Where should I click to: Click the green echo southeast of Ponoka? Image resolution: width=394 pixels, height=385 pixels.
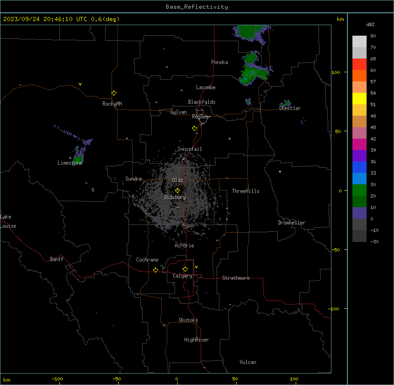(254, 73)
